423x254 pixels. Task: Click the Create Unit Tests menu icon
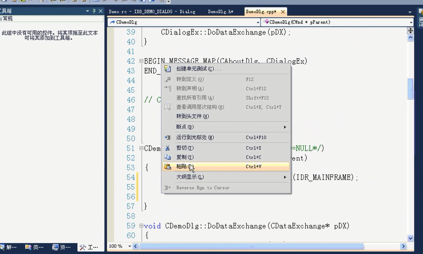[x=168, y=69]
